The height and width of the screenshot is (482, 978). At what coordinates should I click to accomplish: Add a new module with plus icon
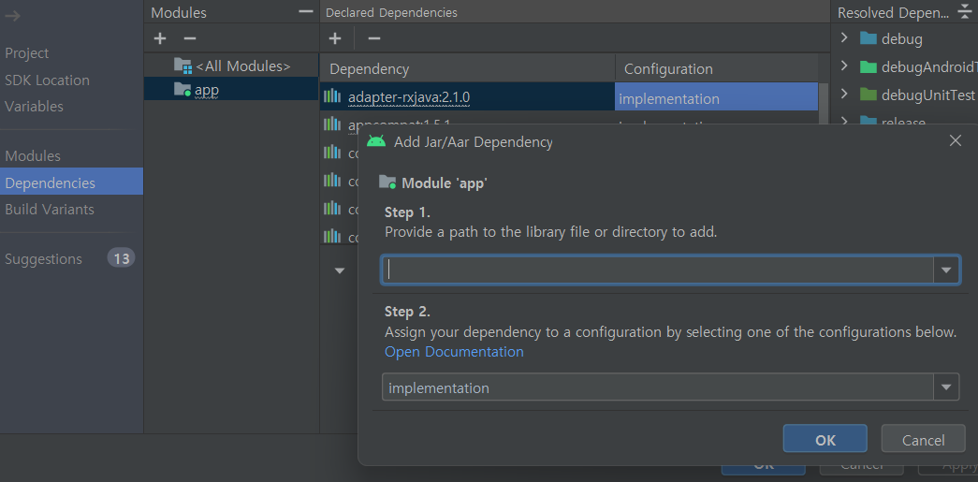pos(160,38)
